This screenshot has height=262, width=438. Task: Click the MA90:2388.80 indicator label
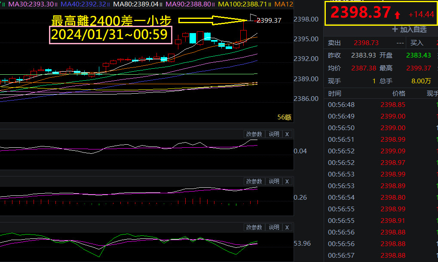pos(188,4)
